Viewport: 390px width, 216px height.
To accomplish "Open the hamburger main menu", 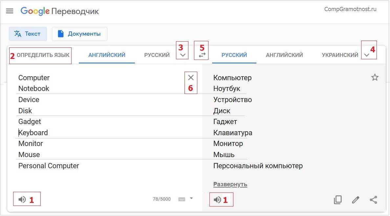I will coord(10,11).
